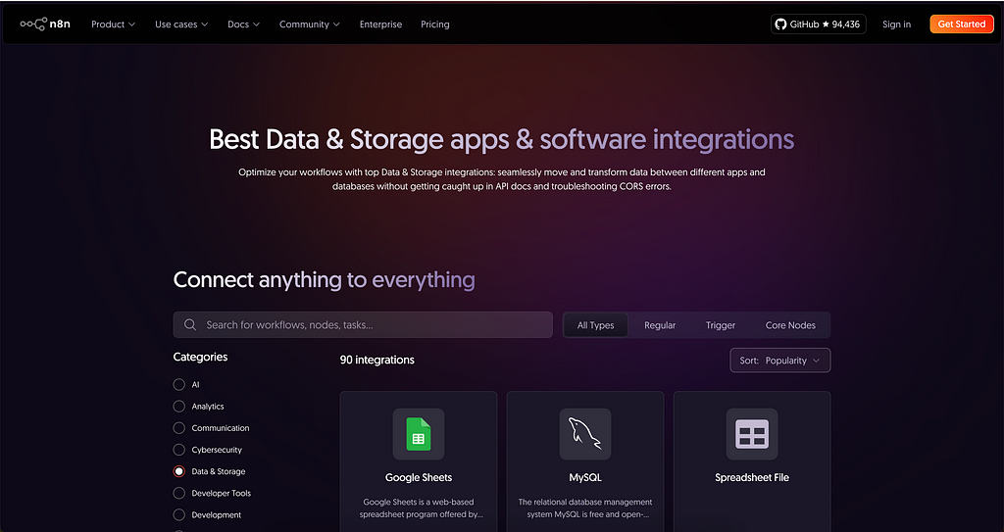
Task: Click the GitHub octocat icon
Action: click(780, 24)
